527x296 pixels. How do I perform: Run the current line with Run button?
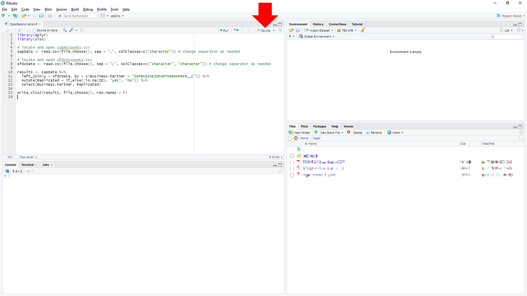tap(223, 30)
